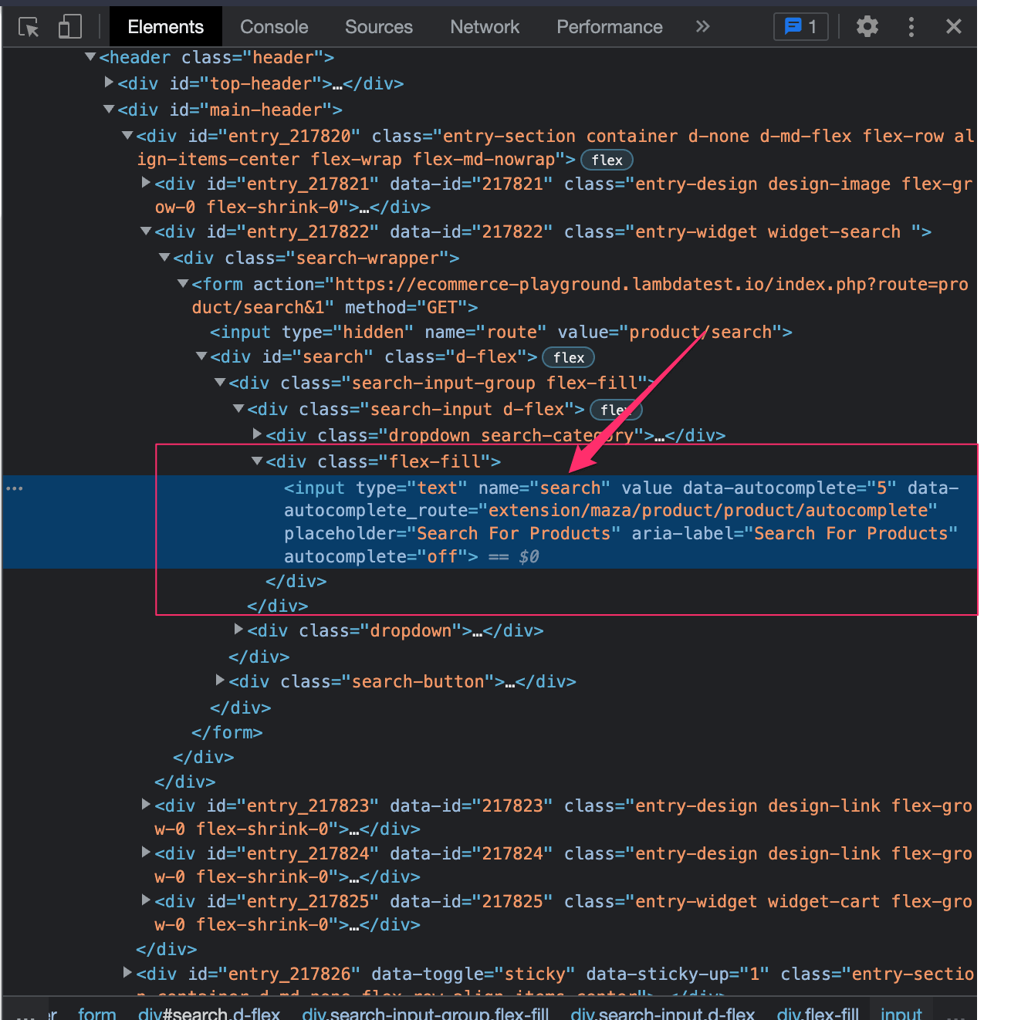Toggle the device toolbar icon
This screenshot has width=1011, height=1020.
pos(69,26)
